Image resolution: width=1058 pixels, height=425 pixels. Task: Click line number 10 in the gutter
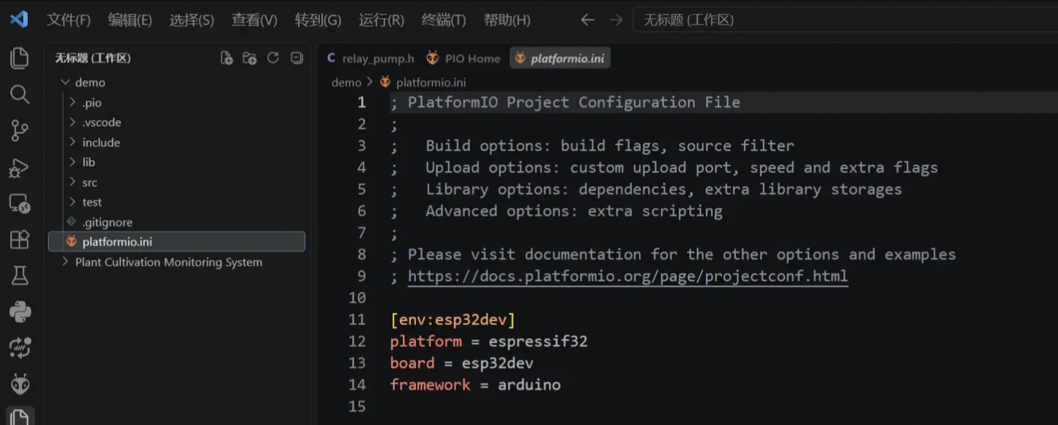pyautogui.click(x=357, y=298)
